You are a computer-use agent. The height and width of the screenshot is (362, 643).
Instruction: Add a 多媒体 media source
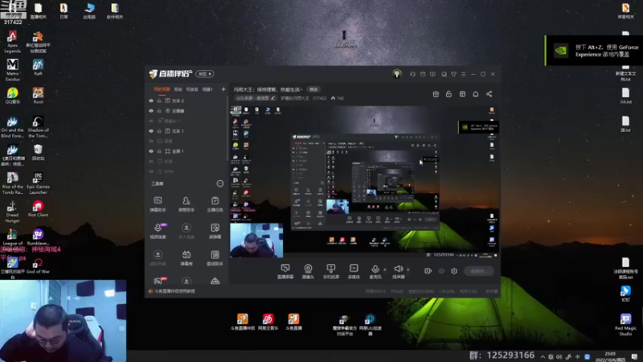pyautogui.click(x=354, y=271)
